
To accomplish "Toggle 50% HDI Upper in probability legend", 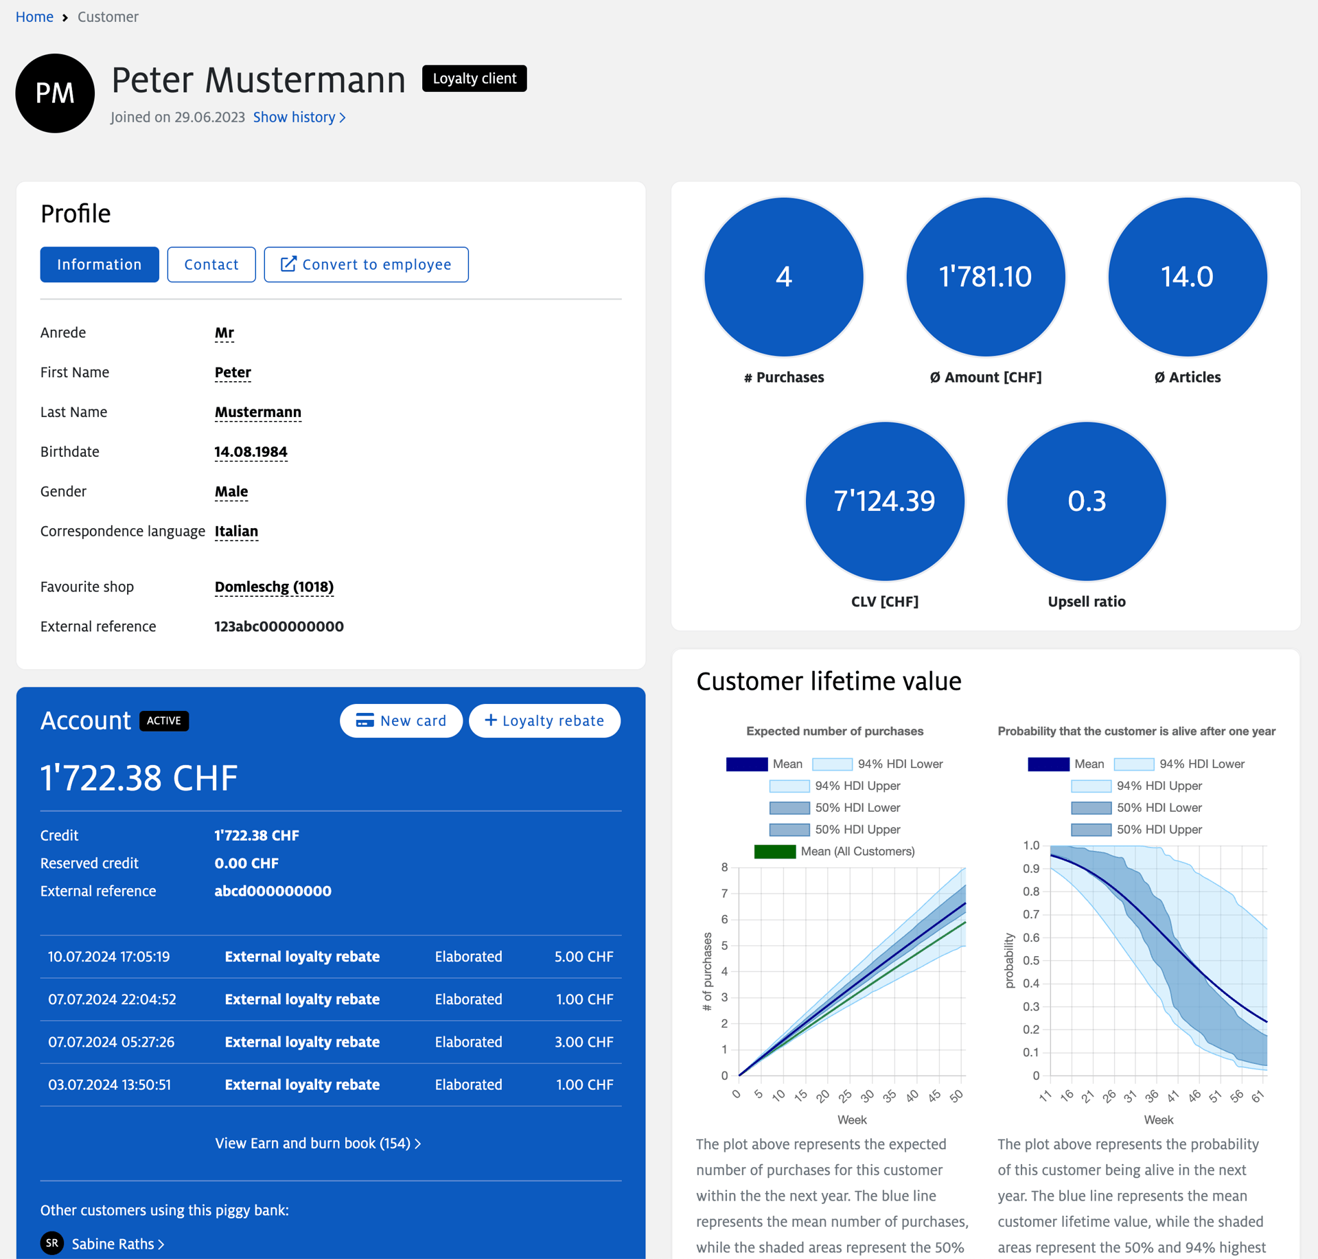I will click(1159, 829).
